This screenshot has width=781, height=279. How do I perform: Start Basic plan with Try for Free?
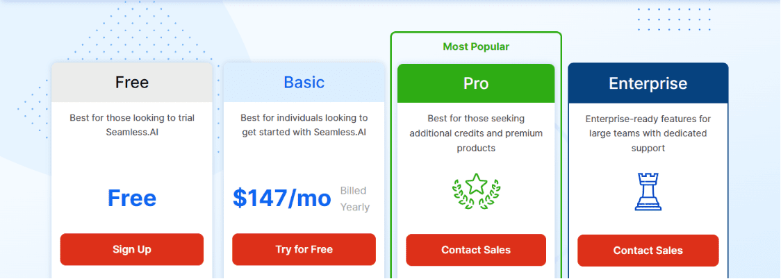tap(304, 249)
